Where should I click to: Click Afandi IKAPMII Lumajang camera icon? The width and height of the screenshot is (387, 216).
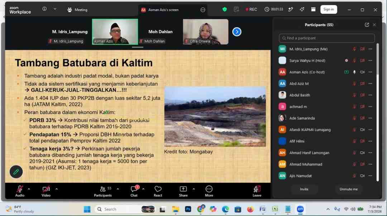[x=362, y=129]
